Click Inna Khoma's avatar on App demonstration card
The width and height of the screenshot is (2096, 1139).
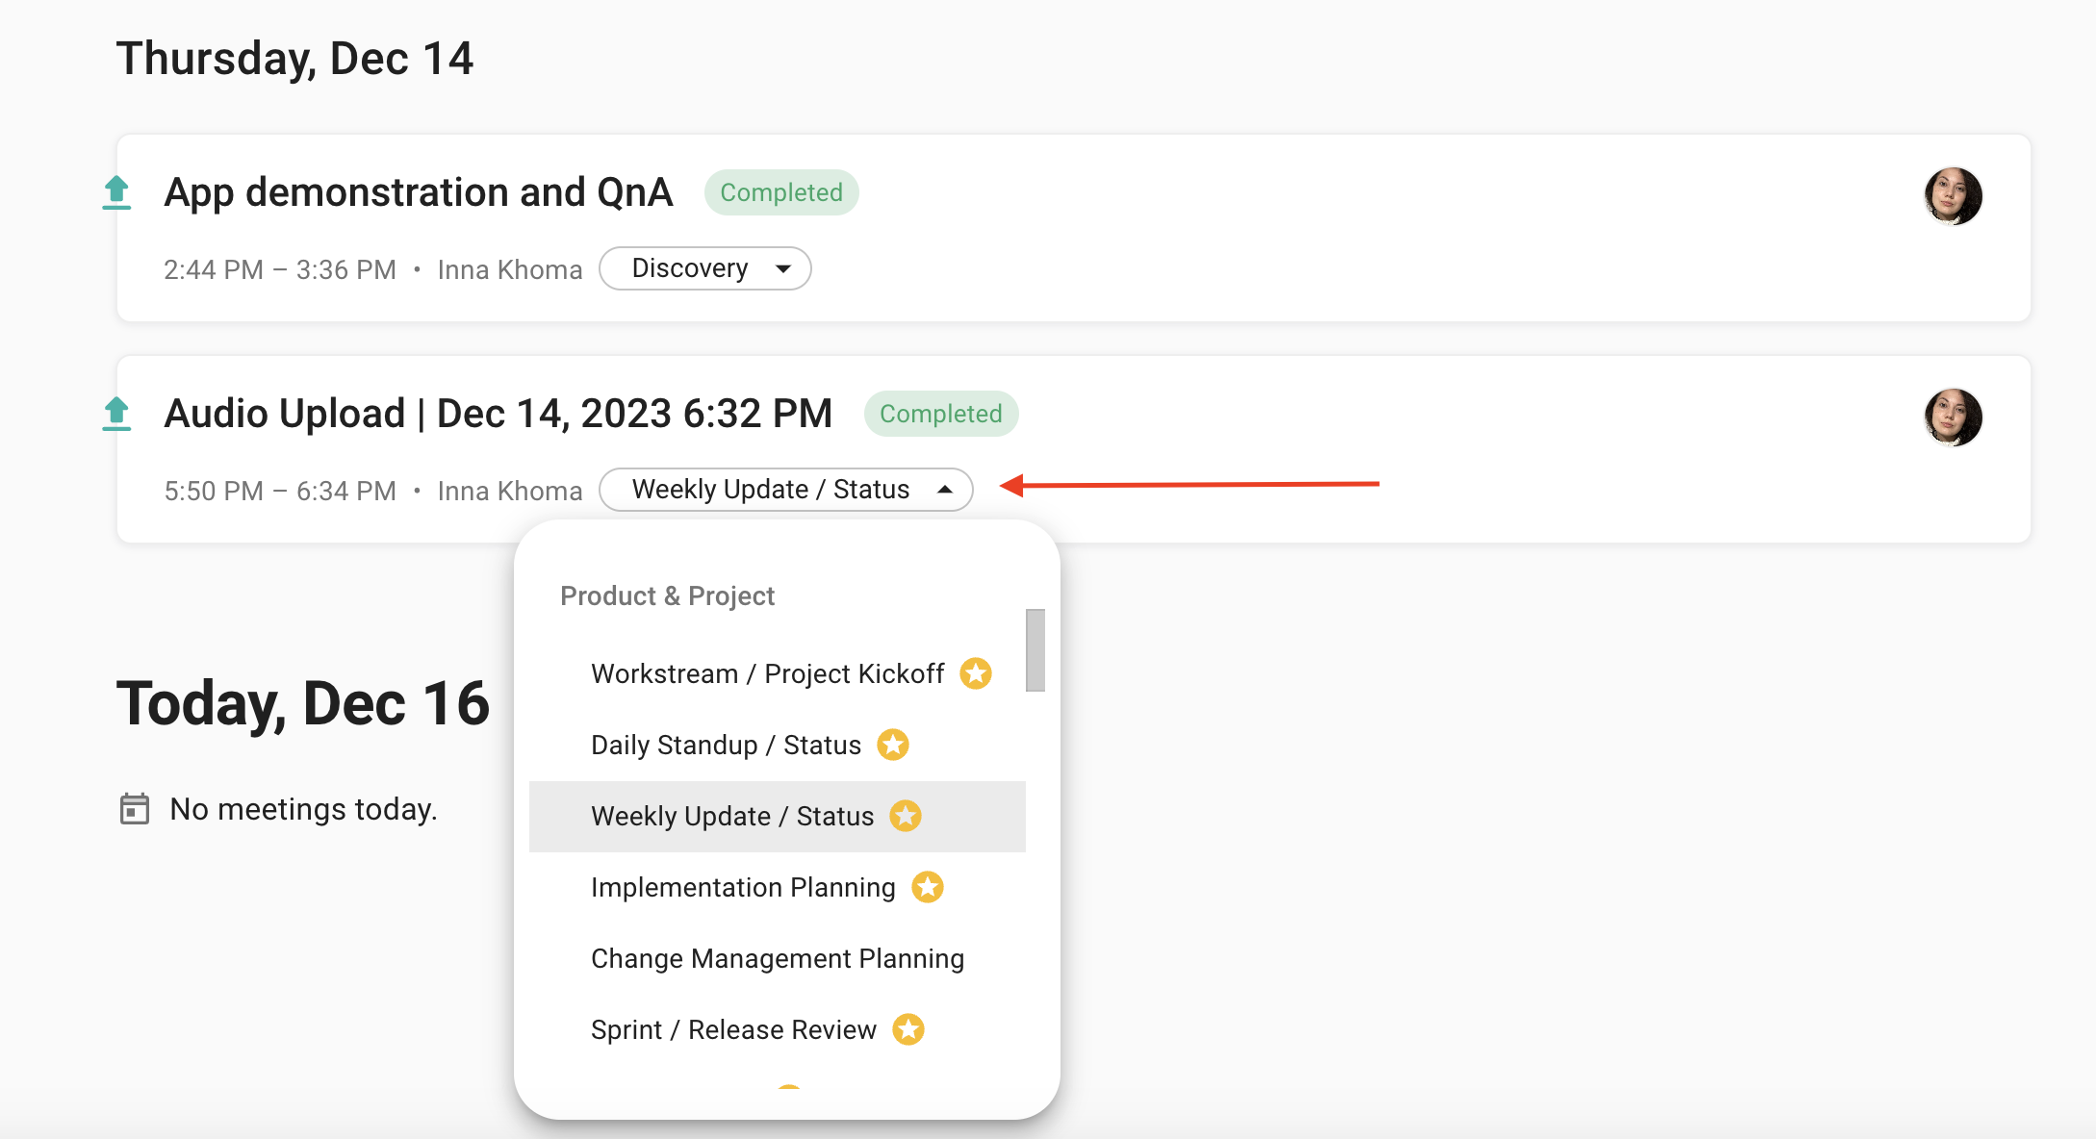(1954, 195)
